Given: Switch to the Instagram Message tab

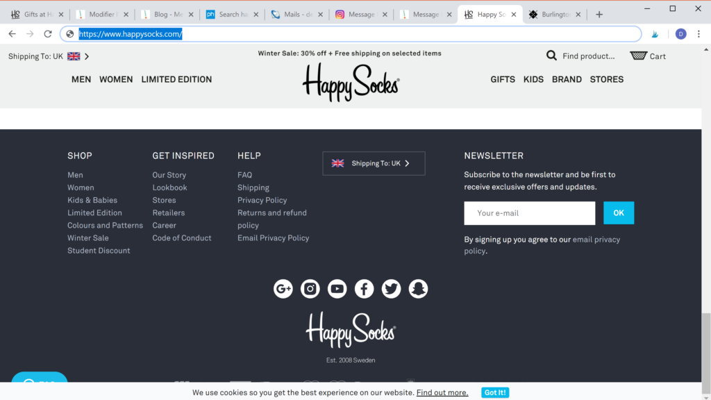Looking at the screenshot, I should coord(361,15).
